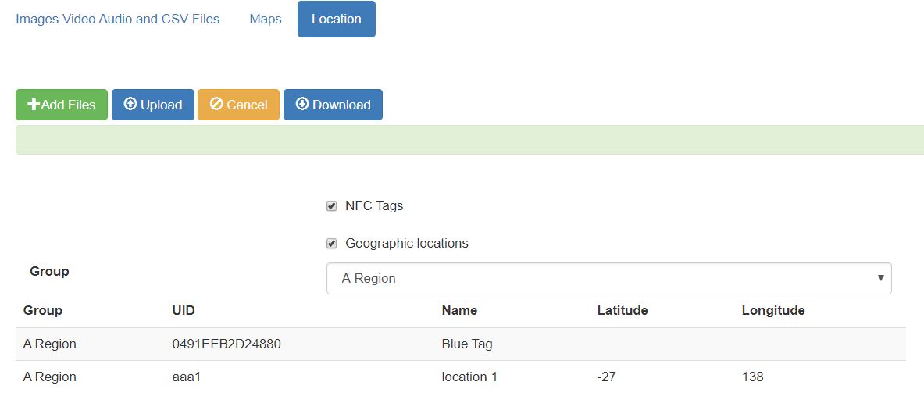Click the UID column header
Viewport: 924px width, 414px height.
point(184,310)
